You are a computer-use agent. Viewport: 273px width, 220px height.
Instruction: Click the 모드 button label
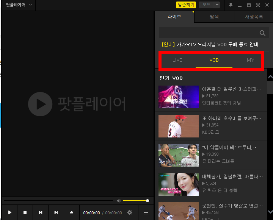click(207, 5)
